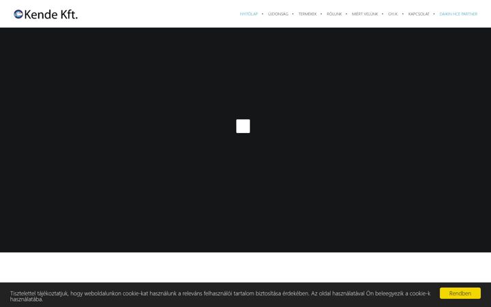Image resolution: width=491 pixels, height=307 pixels.
Task: Click the cookie notice text starting with Tisztelettel
Action: pos(220,296)
